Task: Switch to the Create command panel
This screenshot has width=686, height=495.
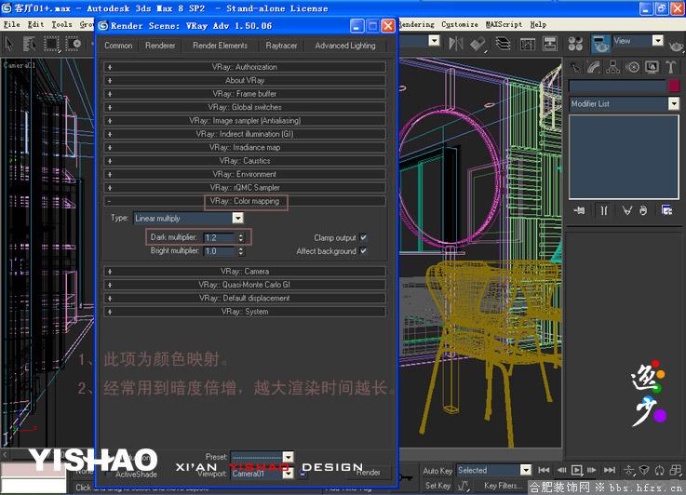Action: click(574, 67)
